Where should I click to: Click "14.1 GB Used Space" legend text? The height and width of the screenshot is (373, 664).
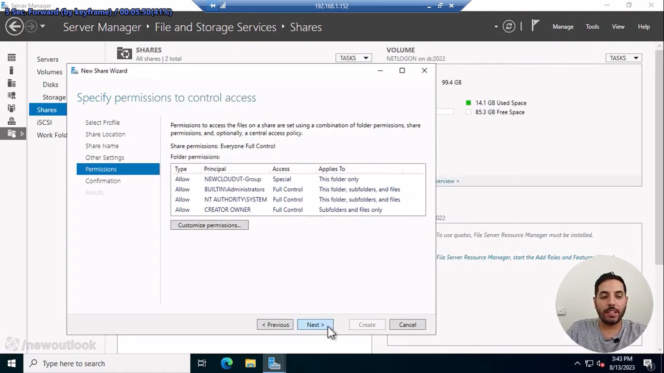(x=501, y=103)
